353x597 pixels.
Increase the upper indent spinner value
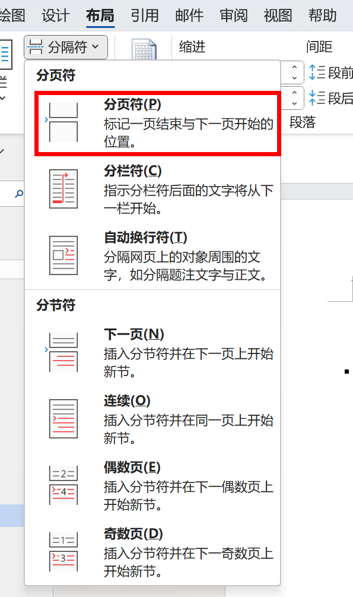pyautogui.click(x=294, y=67)
